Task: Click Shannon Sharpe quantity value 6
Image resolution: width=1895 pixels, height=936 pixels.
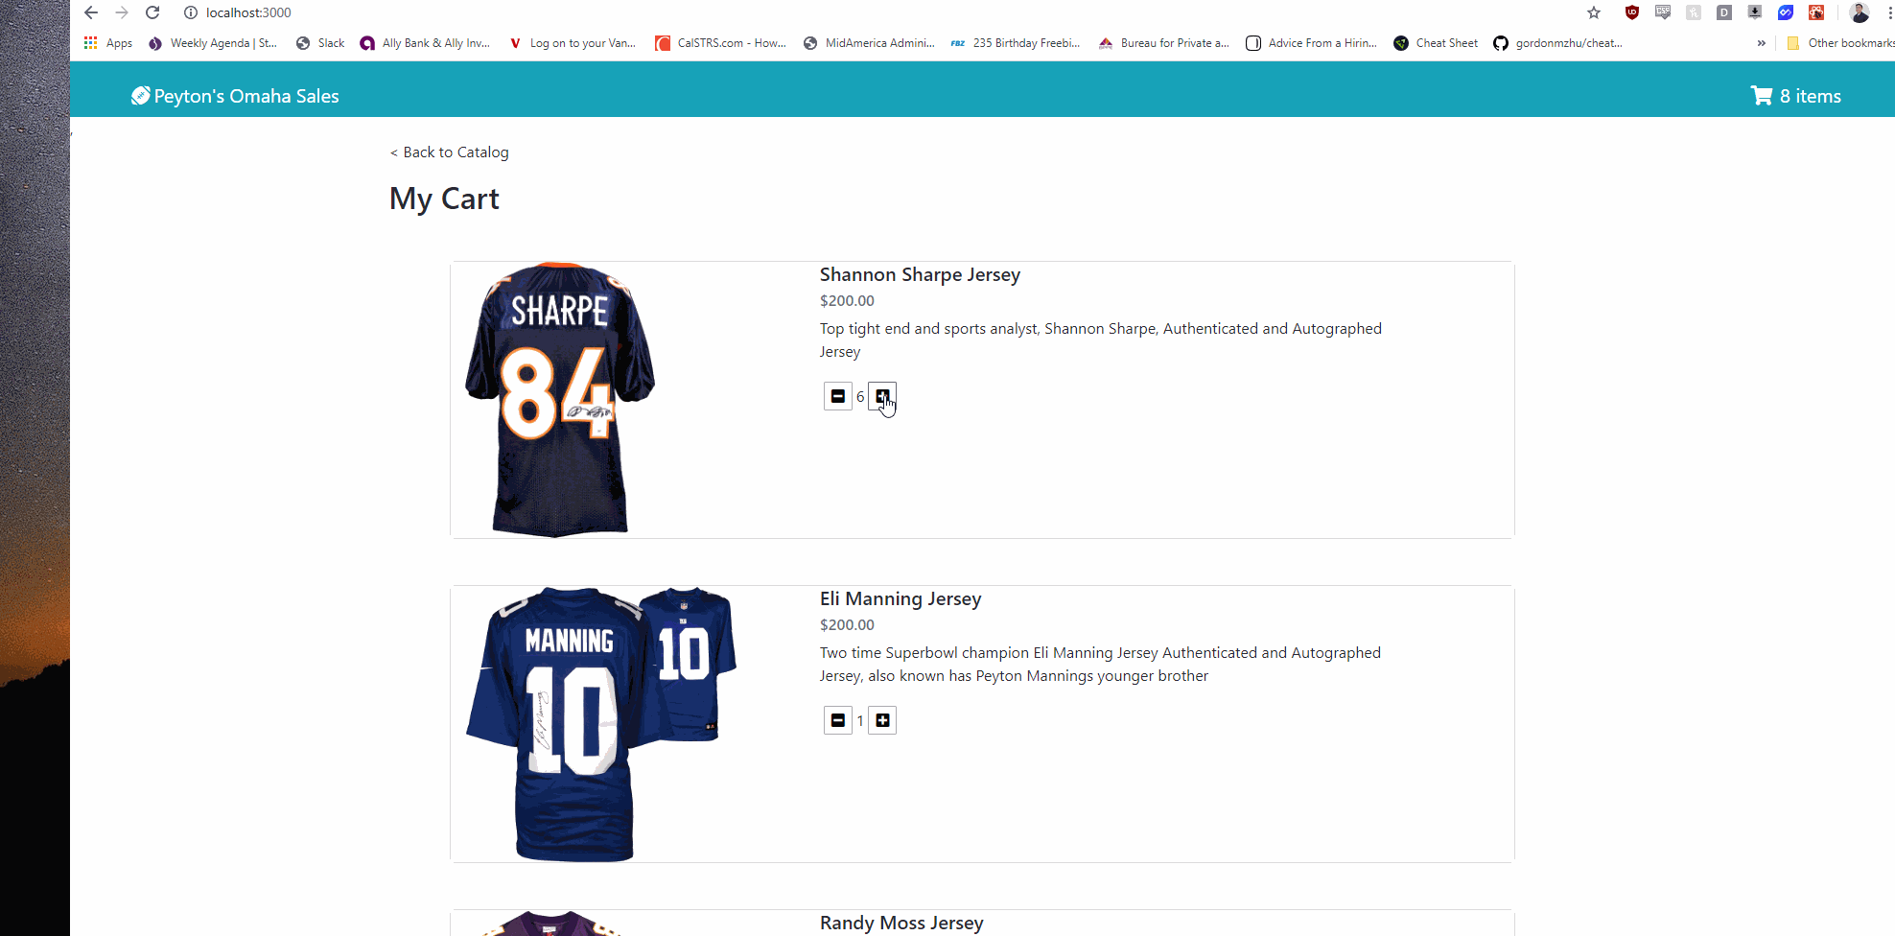Action: click(x=860, y=396)
